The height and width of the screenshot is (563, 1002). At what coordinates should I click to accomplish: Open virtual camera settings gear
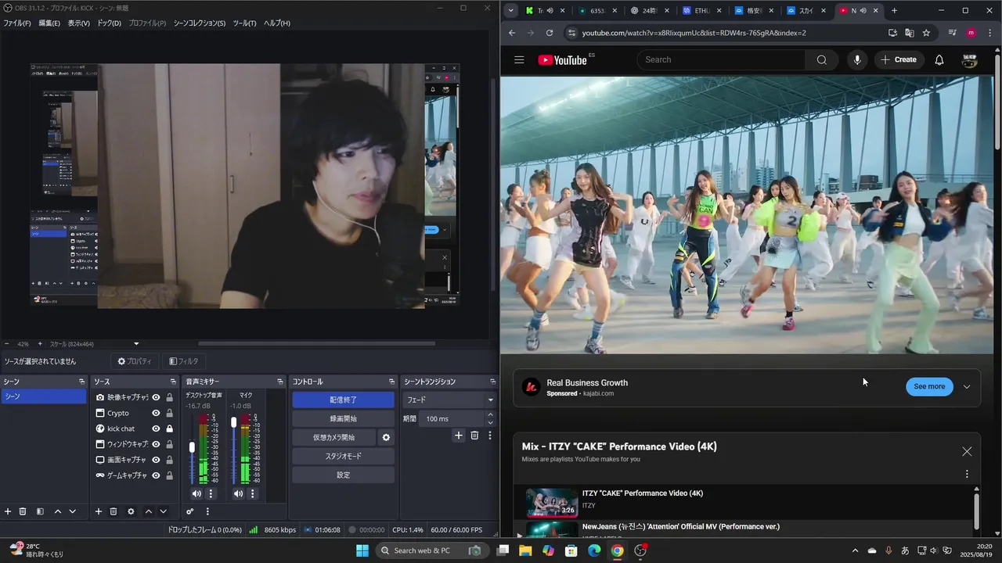point(386,438)
